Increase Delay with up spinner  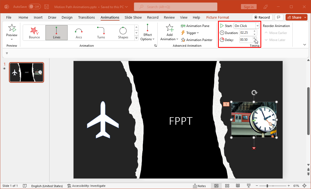(x=254, y=38)
